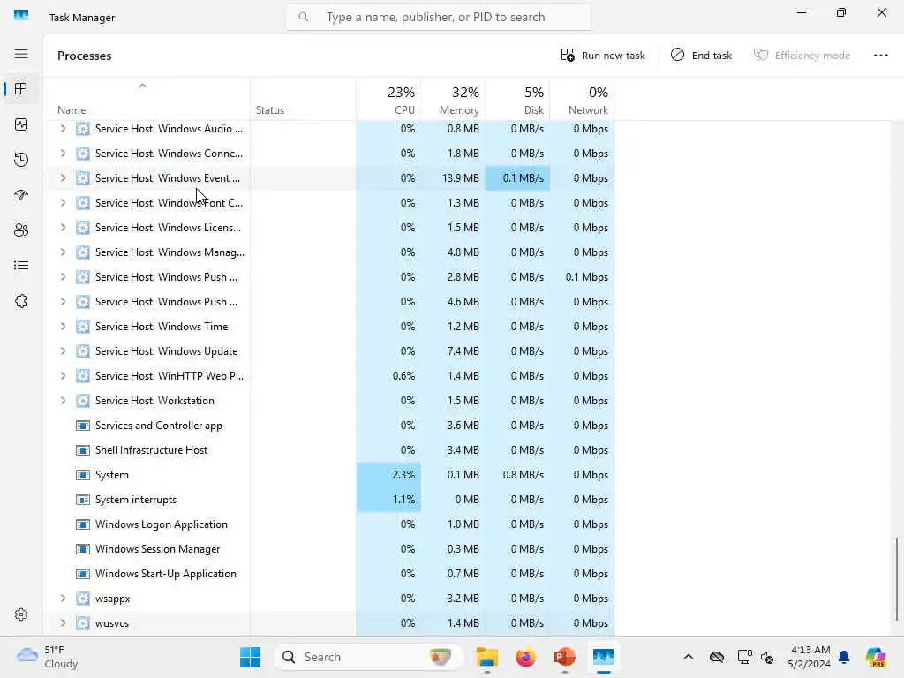904x678 pixels.
Task: Select Services and Controller app row
Action: click(x=328, y=426)
